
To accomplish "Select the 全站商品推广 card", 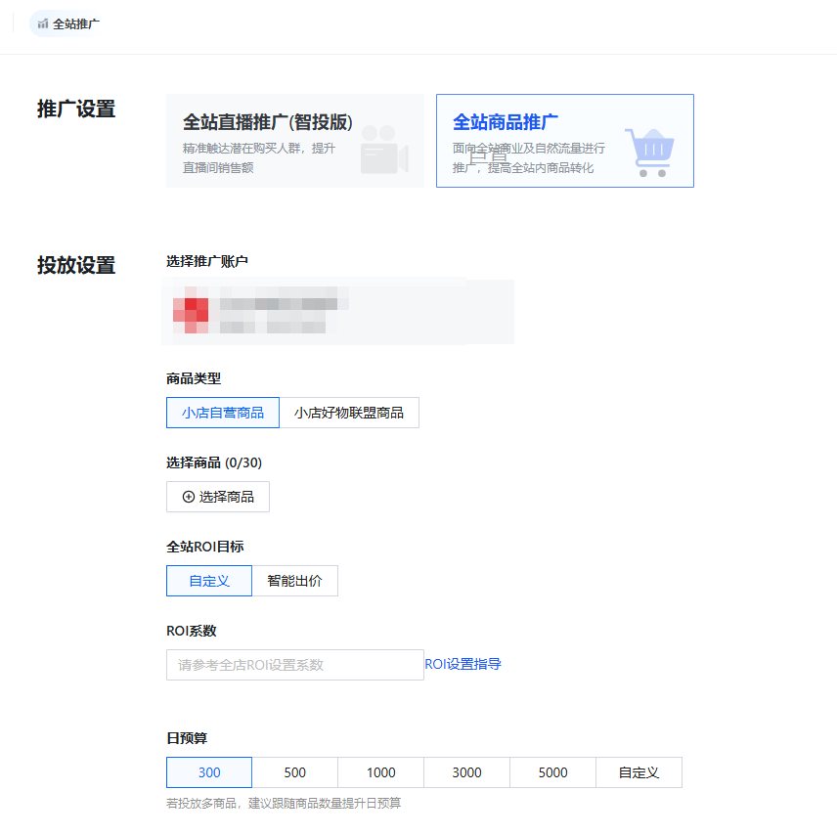I will click(x=565, y=141).
